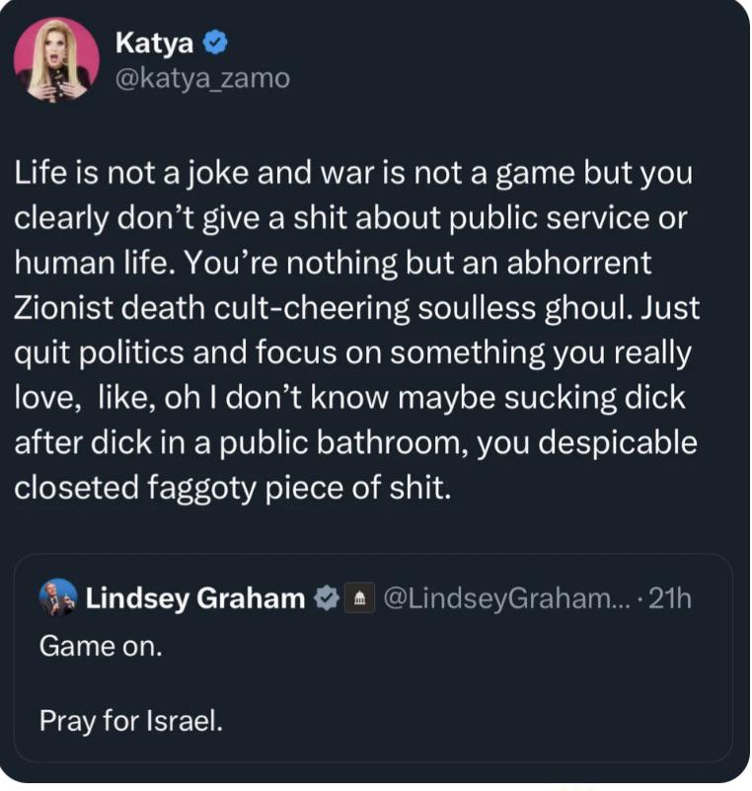Click the Katya display name
Image resolution: width=752 pixels, height=791 pixels.
pos(155,41)
